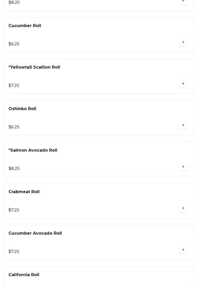Open the *Yellowtail Scallion Roll title
Viewport: 198px width, 287px height.
34,67
